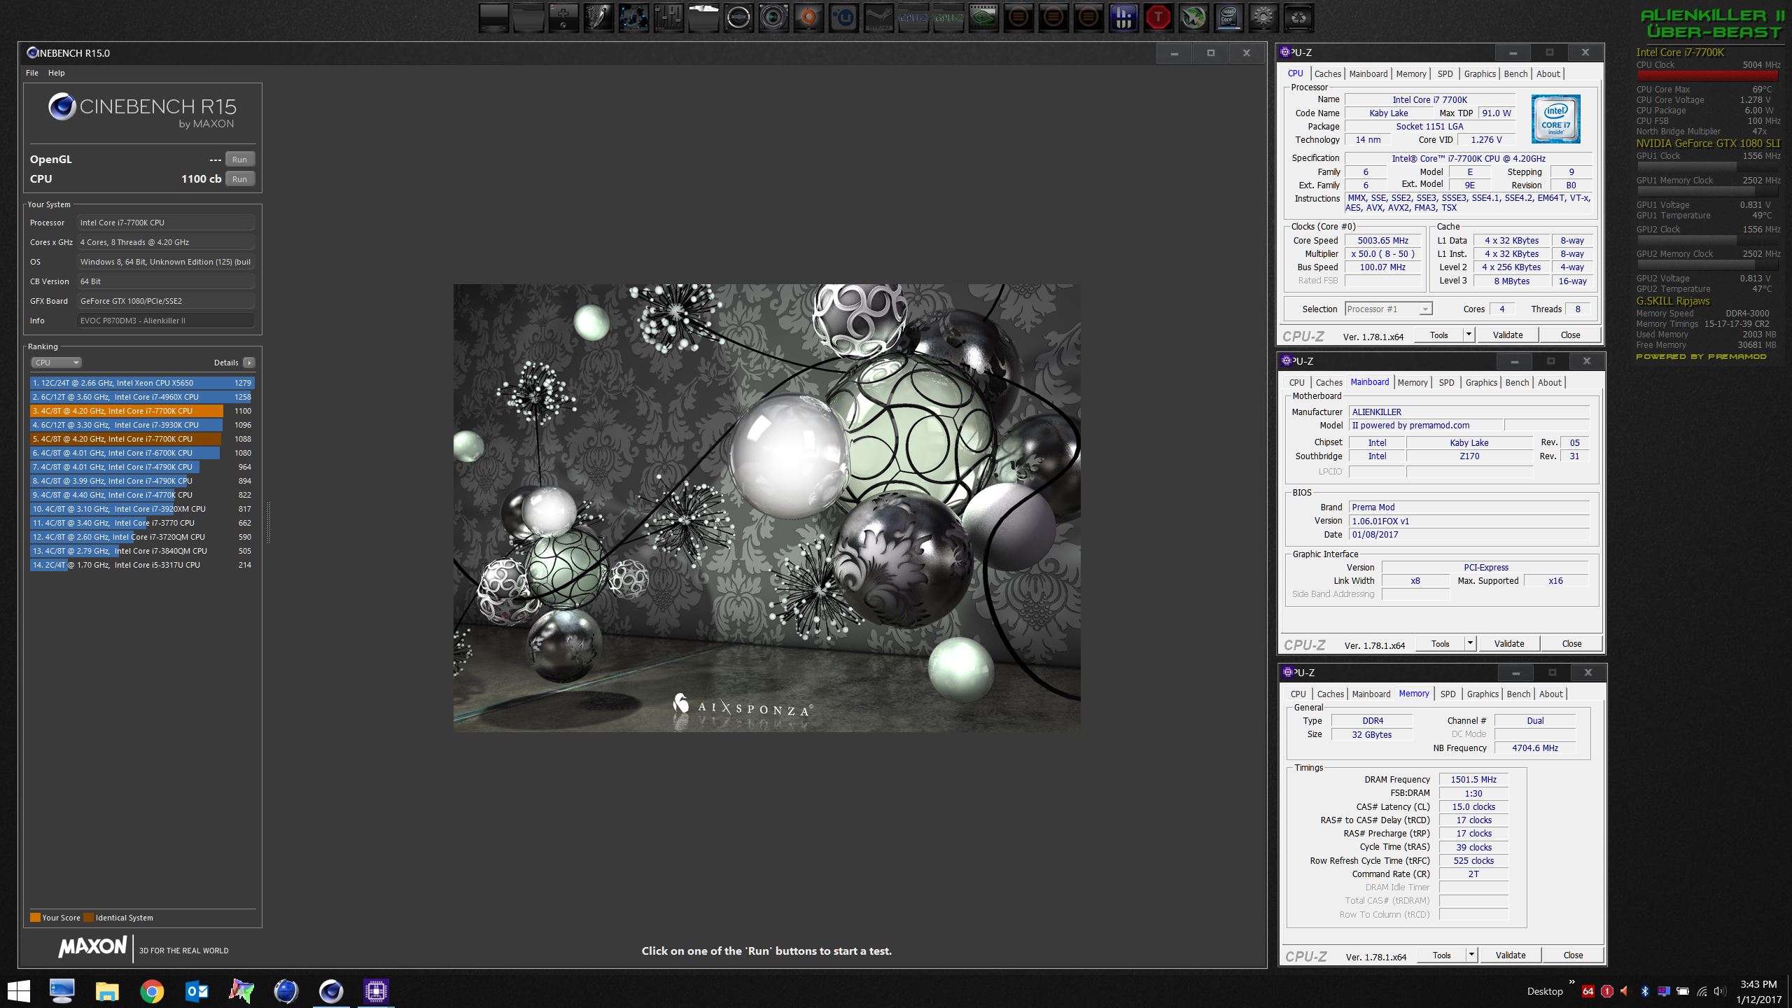Open About tab in middle CPU-Z window

(x=1549, y=382)
